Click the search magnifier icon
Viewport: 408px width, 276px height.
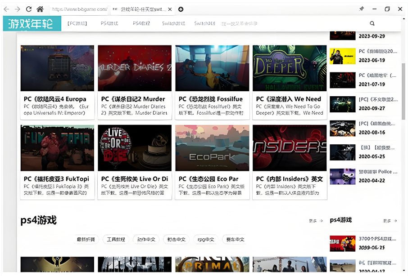[x=372, y=23]
